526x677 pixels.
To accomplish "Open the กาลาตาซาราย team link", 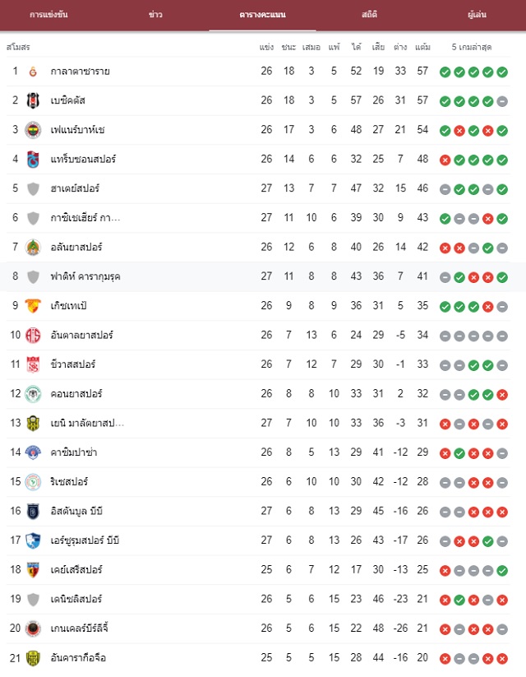I will click(80, 72).
